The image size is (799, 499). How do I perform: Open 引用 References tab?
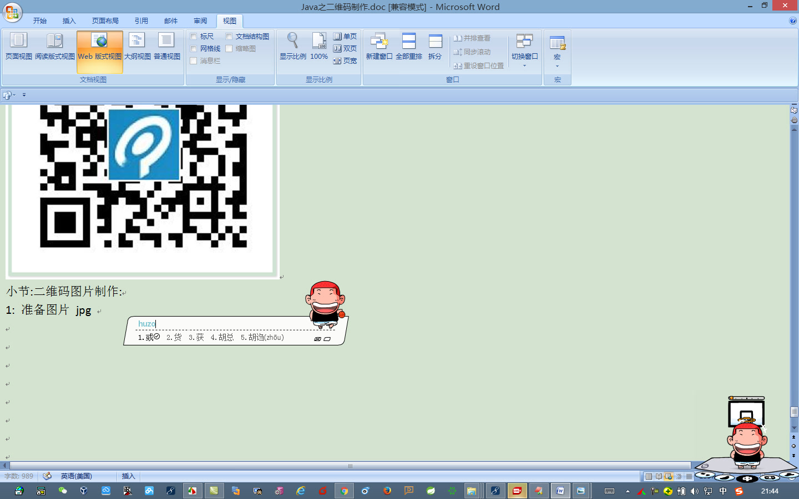[x=141, y=21]
